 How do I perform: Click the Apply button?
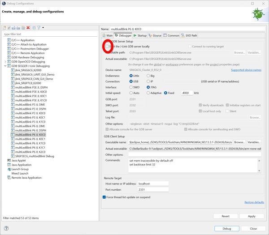252,216
